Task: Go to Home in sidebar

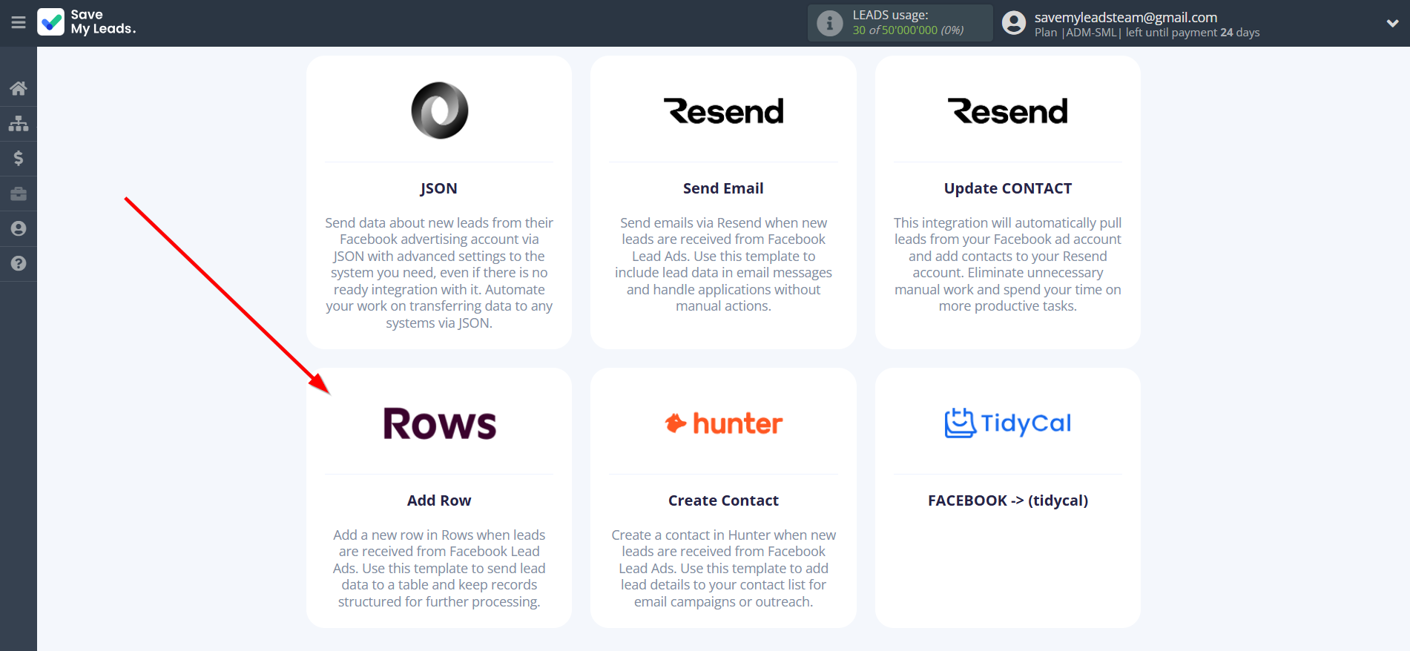Action: (x=19, y=88)
